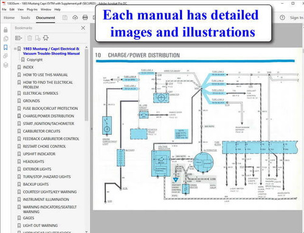This screenshot has height=233, width=304.
Task: Open FEEDBACK CARBURETOR CONTROL bookmark
Action: pyautogui.click(x=51, y=139)
